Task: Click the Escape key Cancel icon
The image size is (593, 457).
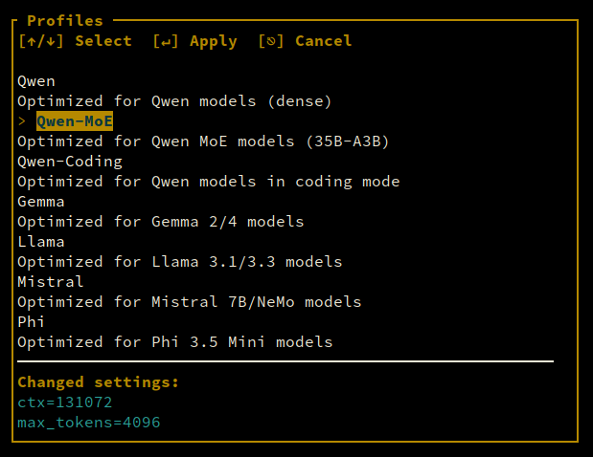Action: tap(271, 41)
